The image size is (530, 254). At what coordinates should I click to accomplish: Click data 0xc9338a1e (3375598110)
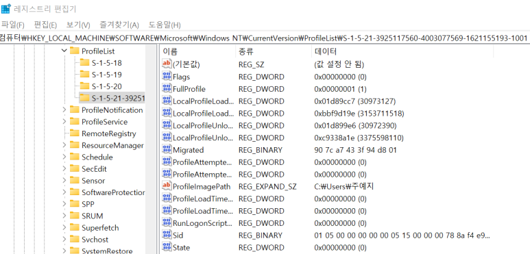pyautogui.click(x=359, y=138)
